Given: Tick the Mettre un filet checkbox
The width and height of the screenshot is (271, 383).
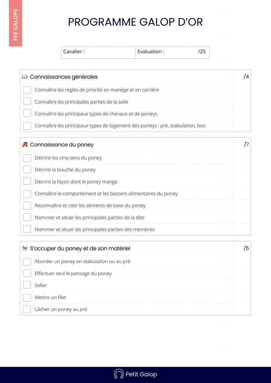Looking at the screenshot, I should tap(27, 297).
